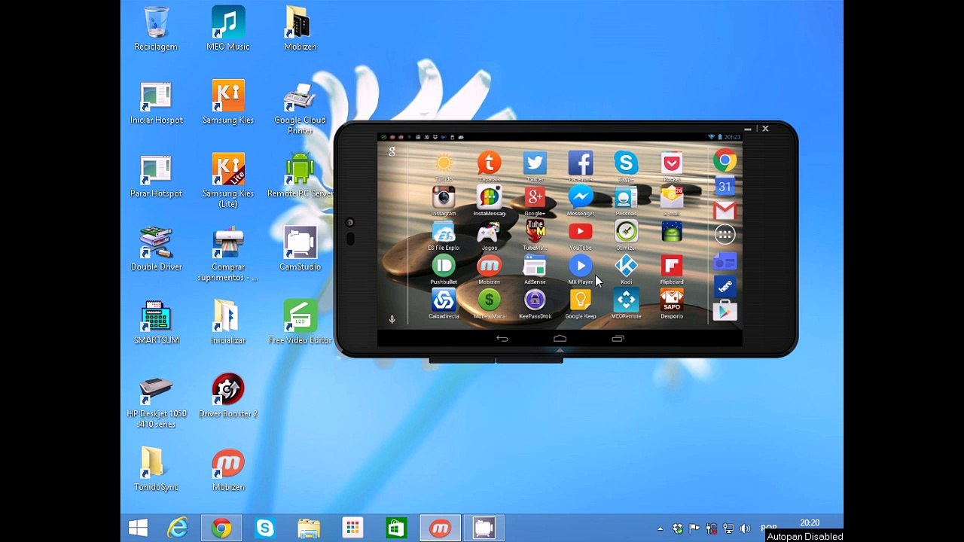Open Google+ app on the phone
This screenshot has width=964, height=542.
click(535, 197)
